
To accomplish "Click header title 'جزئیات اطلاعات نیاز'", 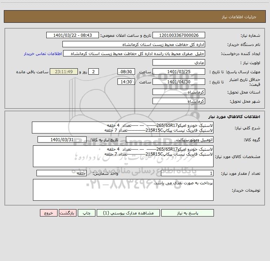I will click(239, 17).
